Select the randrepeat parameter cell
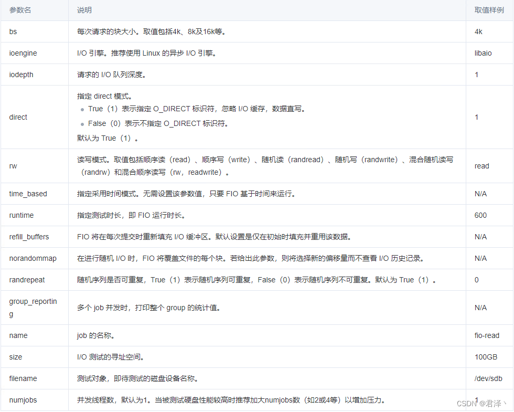The image size is (514, 412). [26, 280]
